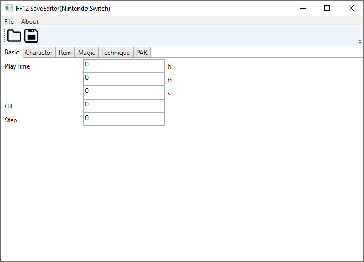The height and width of the screenshot is (262, 364).
Task: Switch to the Item tab
Action: click(65, 53)
